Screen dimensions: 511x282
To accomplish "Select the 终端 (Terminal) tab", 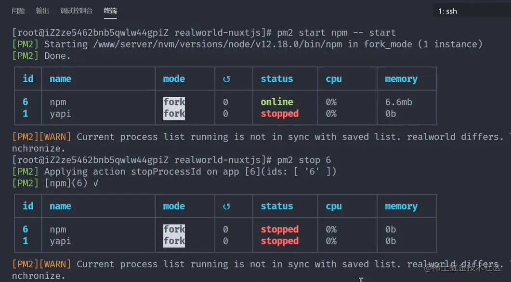I will 110,11.
